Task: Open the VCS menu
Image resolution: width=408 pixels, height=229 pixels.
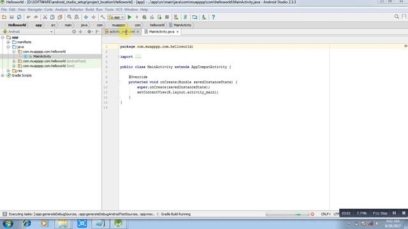Action: coord(119,10)
